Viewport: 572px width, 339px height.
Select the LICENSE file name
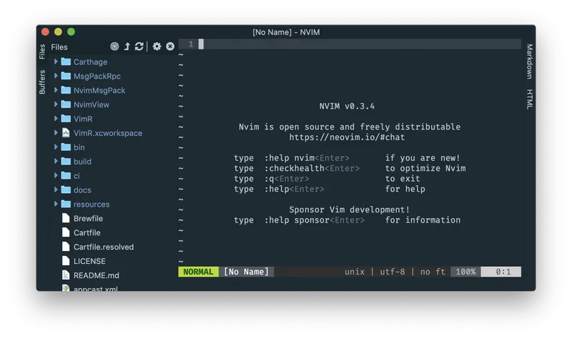tap(89, 261)
